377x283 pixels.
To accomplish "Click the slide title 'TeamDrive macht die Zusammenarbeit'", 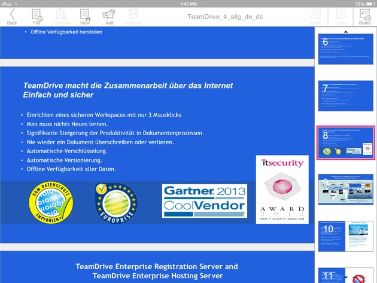I will click(127, 90).
